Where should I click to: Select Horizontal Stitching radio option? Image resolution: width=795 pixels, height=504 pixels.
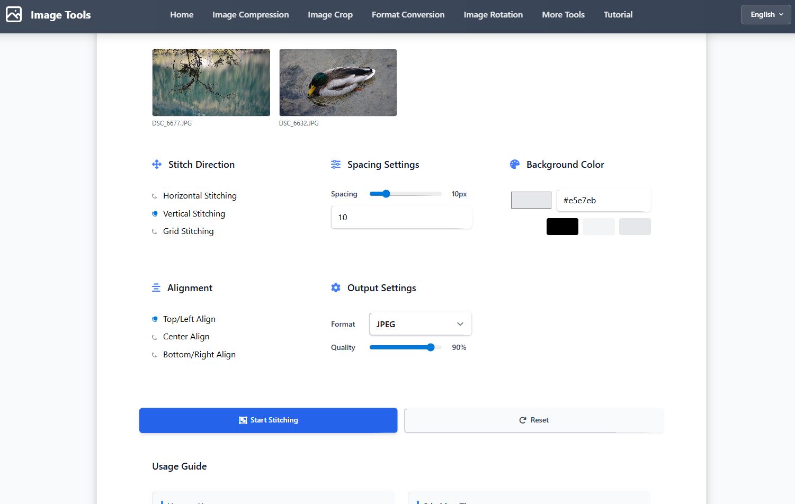[x=155, y=196]
